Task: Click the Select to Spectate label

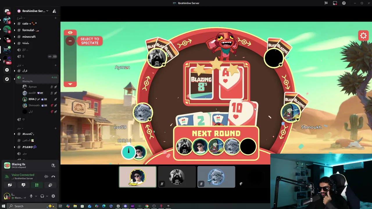Action: point(90,41)
